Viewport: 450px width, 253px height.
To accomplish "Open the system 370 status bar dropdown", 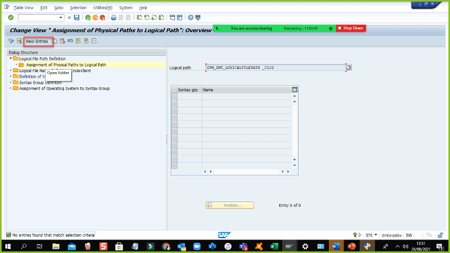I will click(376, 235).
